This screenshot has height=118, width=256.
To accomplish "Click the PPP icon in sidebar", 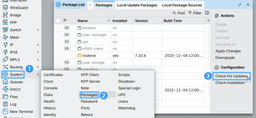I will pos(5,23).
